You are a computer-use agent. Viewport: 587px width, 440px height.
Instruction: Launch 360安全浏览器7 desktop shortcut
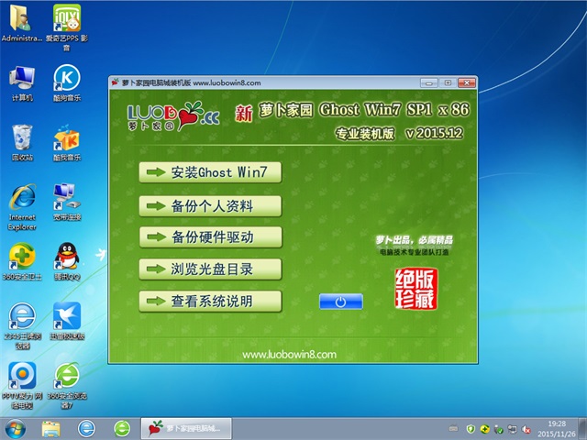tap(67, 385)
